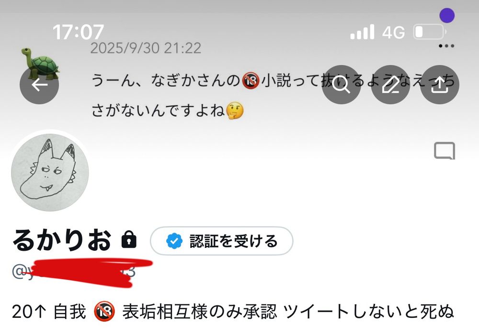Tap the comment speech bubble icon
The height and width of the screenshot is (335, 479).
tap(445, 151)
